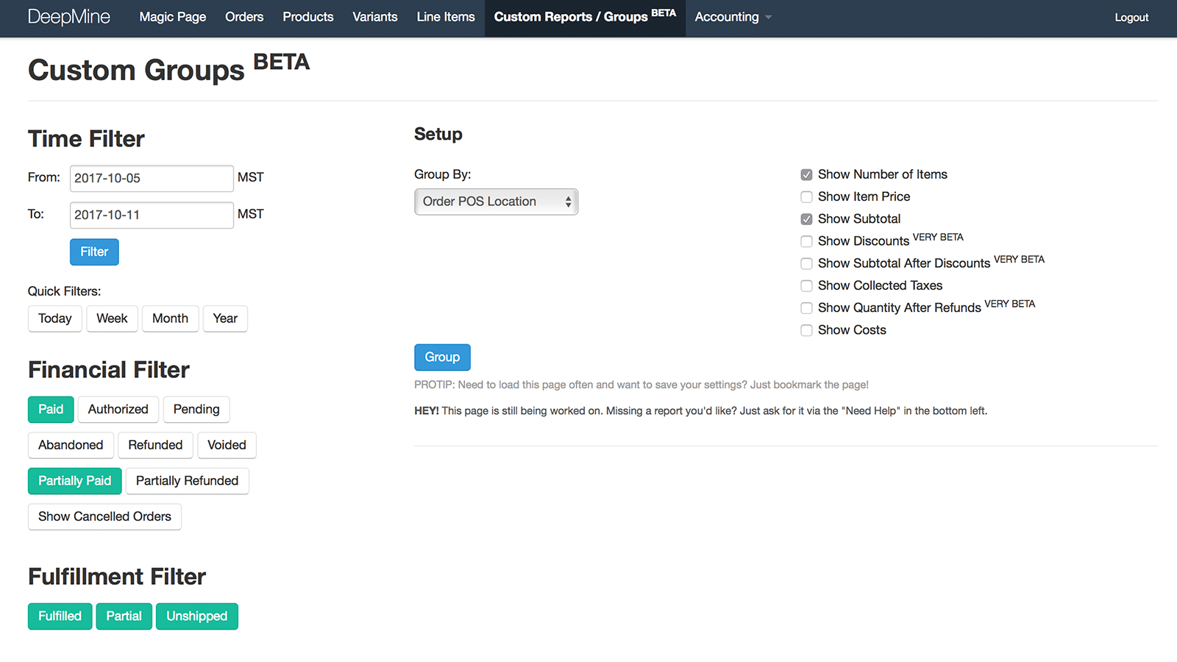Click the Group button
The height and width of the screenshot is (662, 1177).
coord(442,357)
